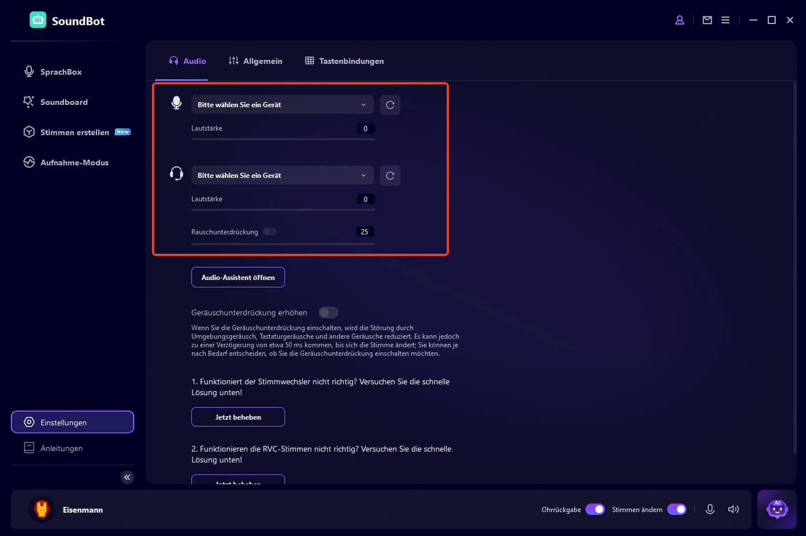Switch to the Allgemein tab
The height and width of the screenshot is (536, 806).
click(x=255, y=61)
